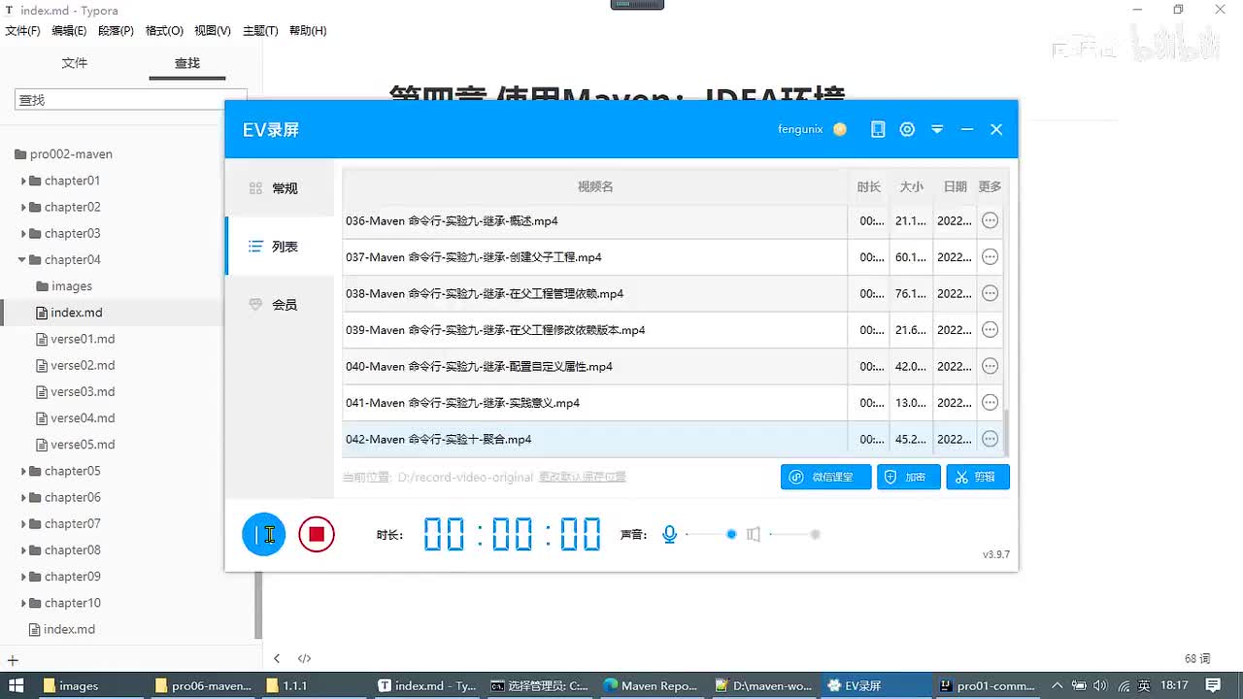Toggle source code mode icon
This screenshot has width=1243, height=699.
click(304, 658)
